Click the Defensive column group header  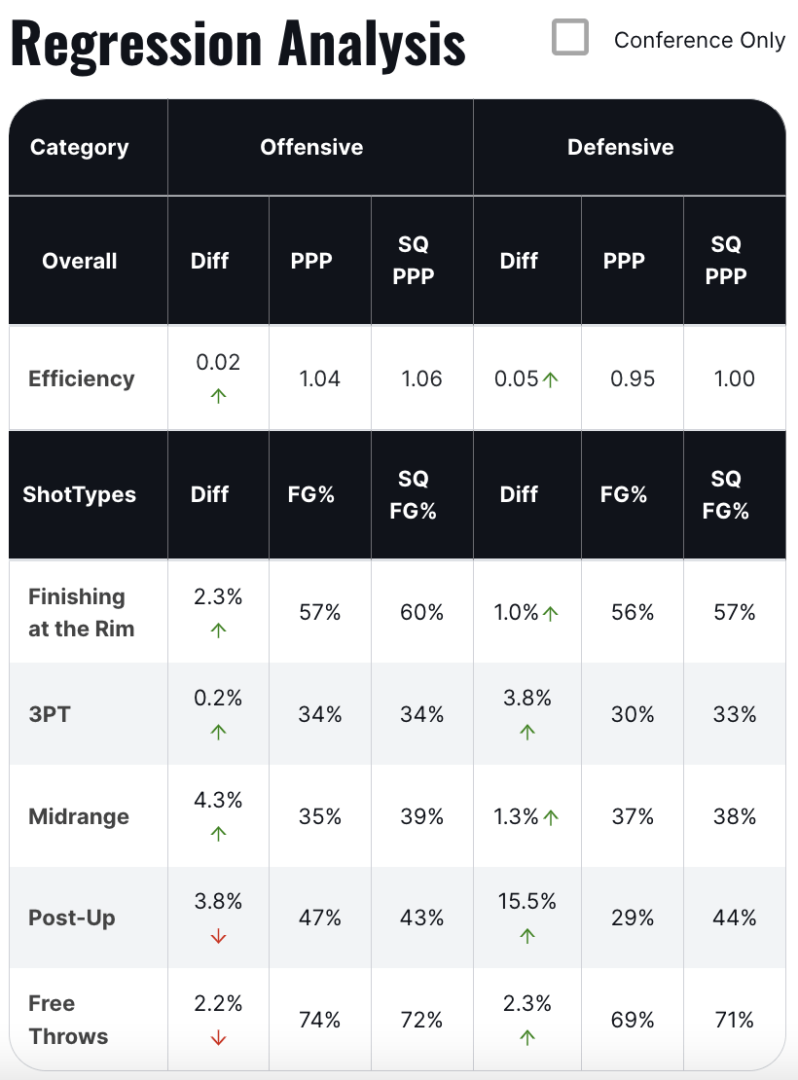620,147
